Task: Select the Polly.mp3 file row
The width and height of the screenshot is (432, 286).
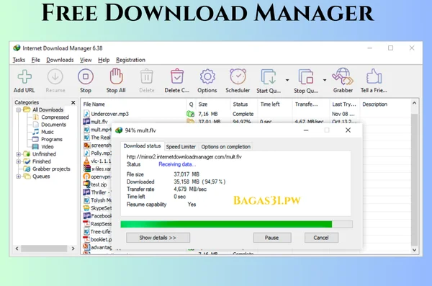Action: pos(97,153)
